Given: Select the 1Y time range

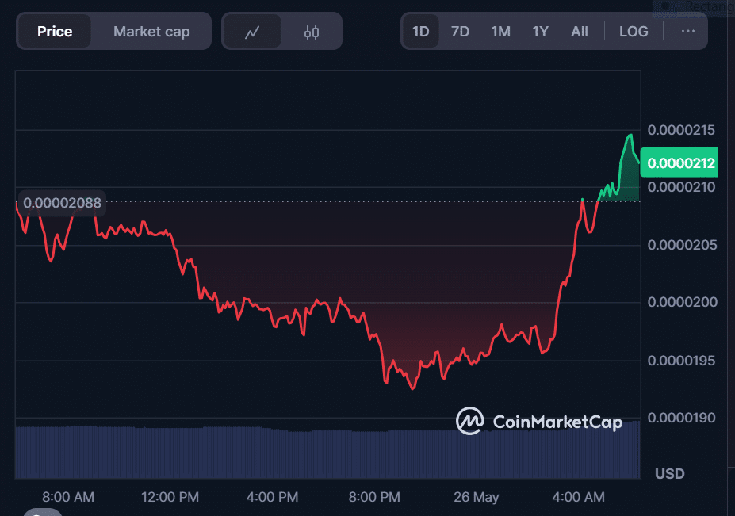Looking at the screenshot, I should coord(540,32).
